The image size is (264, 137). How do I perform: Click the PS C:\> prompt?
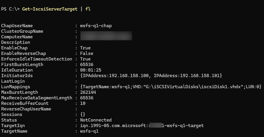point(10,9)
